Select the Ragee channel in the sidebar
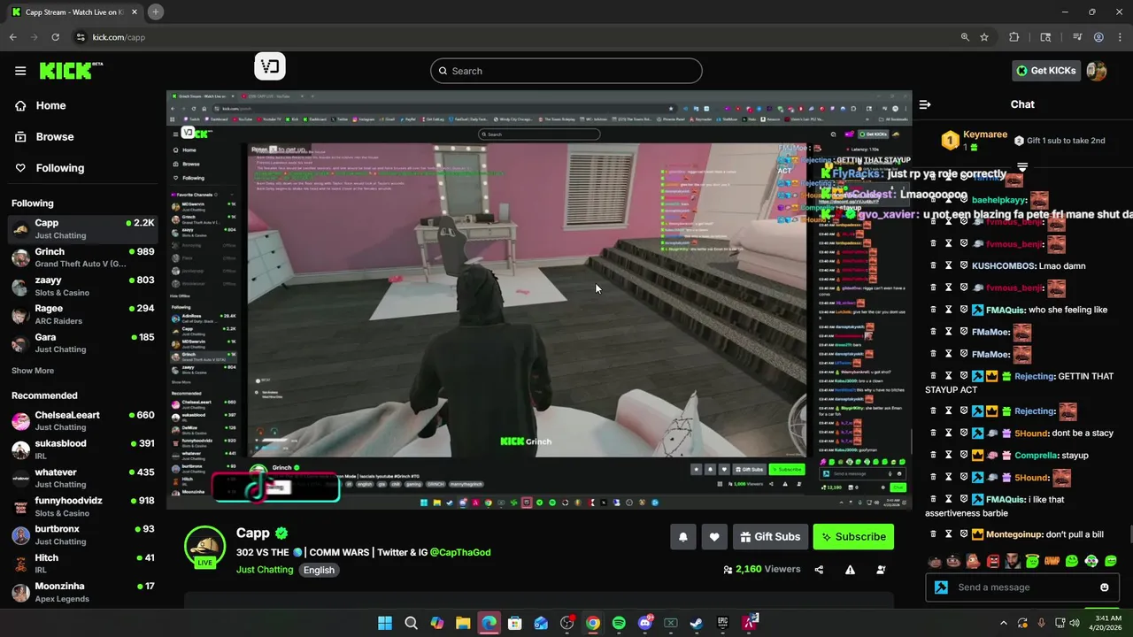This screenshot has width=1133, height=637. (x=83, y=314)
